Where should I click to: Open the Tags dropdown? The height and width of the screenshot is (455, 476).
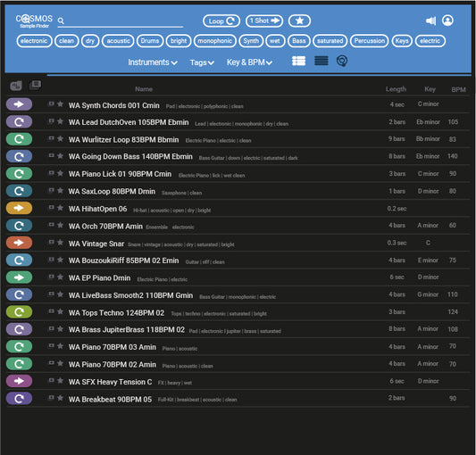tap(202, 62)
